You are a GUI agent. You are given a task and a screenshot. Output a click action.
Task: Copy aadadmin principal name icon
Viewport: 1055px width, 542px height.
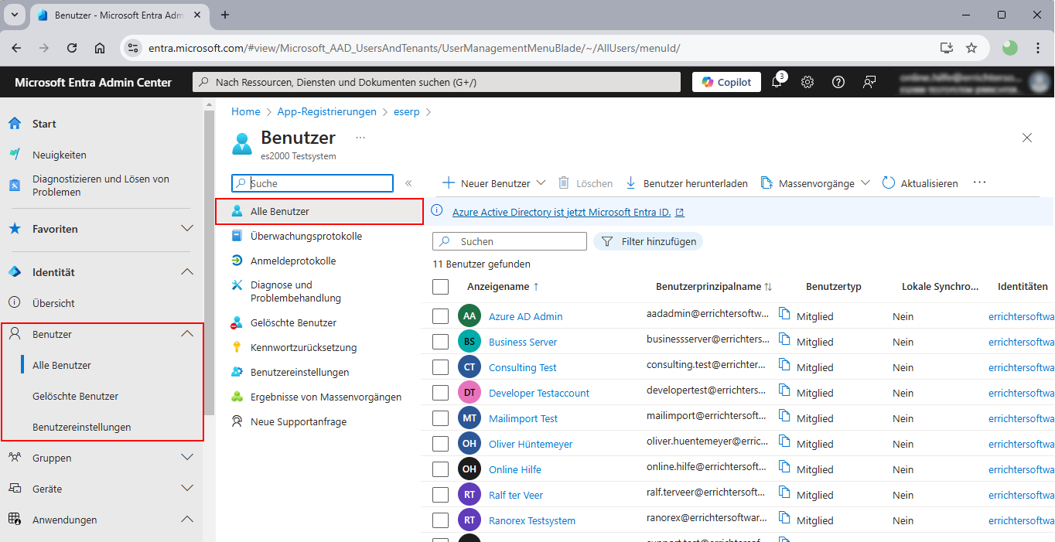(784, 314)
